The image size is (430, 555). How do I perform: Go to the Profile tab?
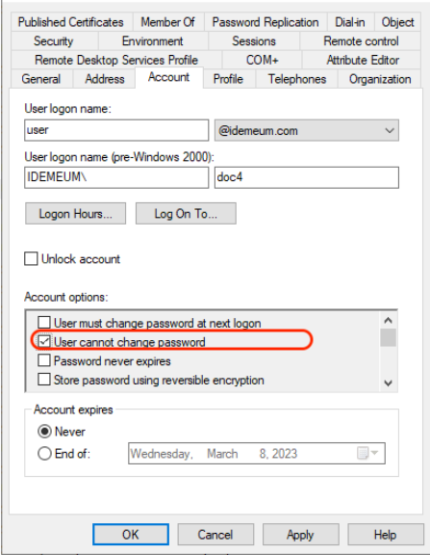tap(228, 79)
